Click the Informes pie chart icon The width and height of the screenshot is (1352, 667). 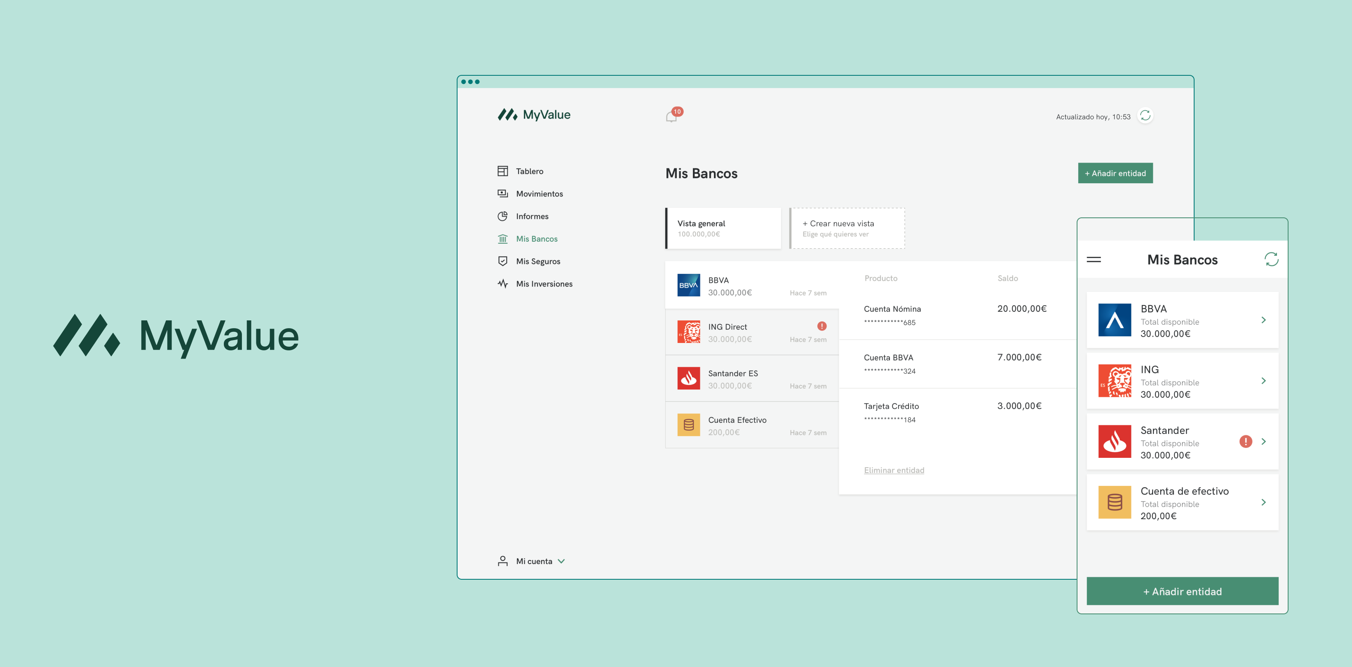coord(502,216)
